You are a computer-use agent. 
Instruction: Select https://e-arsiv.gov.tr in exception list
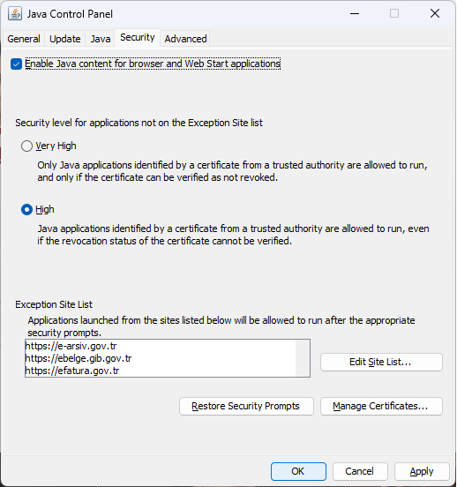point(160,346)
